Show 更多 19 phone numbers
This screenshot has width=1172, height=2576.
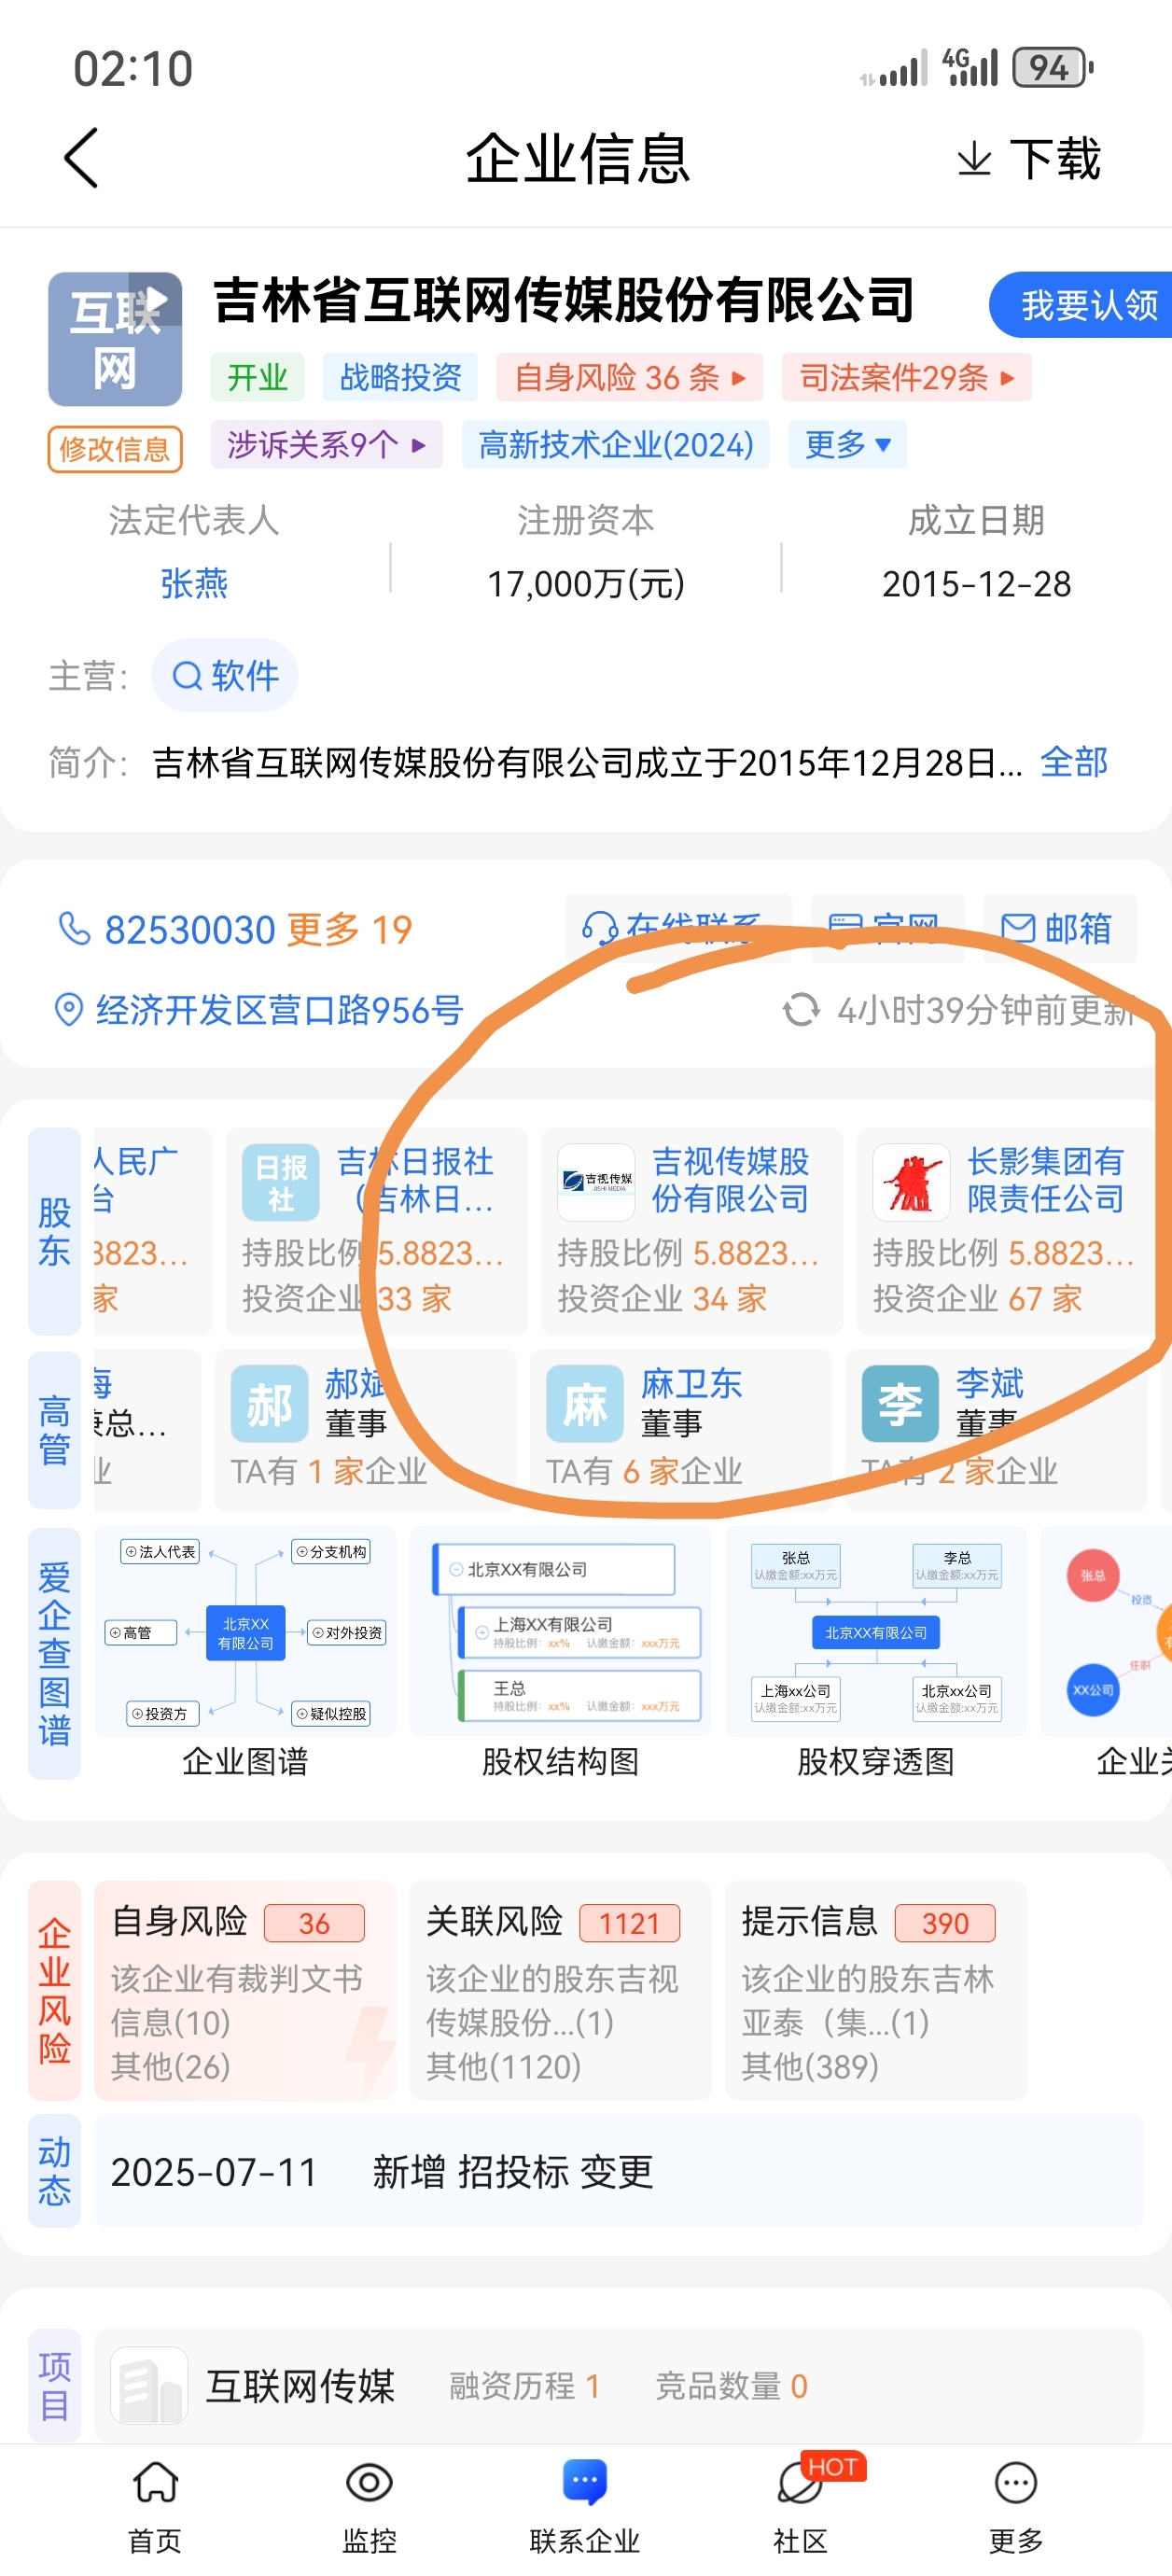coord(349,930)
